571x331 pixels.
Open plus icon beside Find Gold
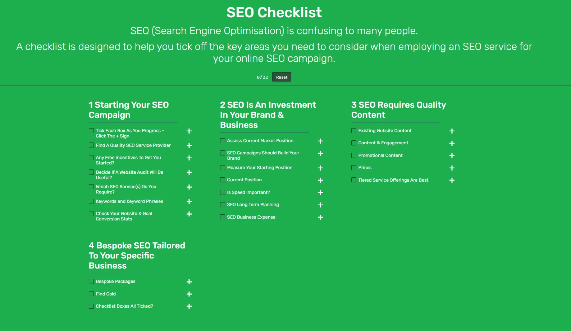[x=189, y=294]
